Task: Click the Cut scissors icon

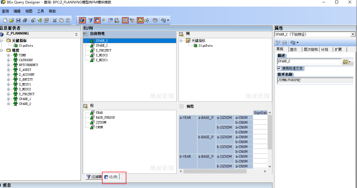Action: coord(55,20)
